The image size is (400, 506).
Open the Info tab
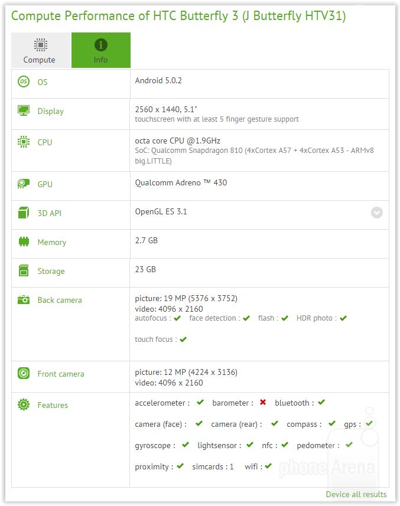pos(100,50)
